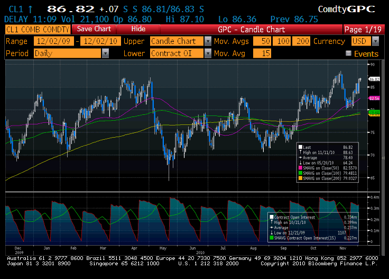Click the Save Chart button
This screenshot has width=389, height=279.
point(94,29)
